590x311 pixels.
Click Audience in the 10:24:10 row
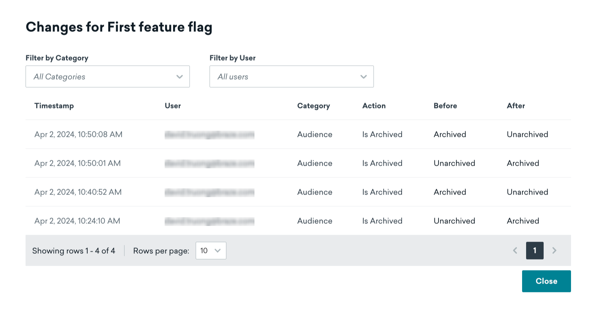click(x=315, y=221)
